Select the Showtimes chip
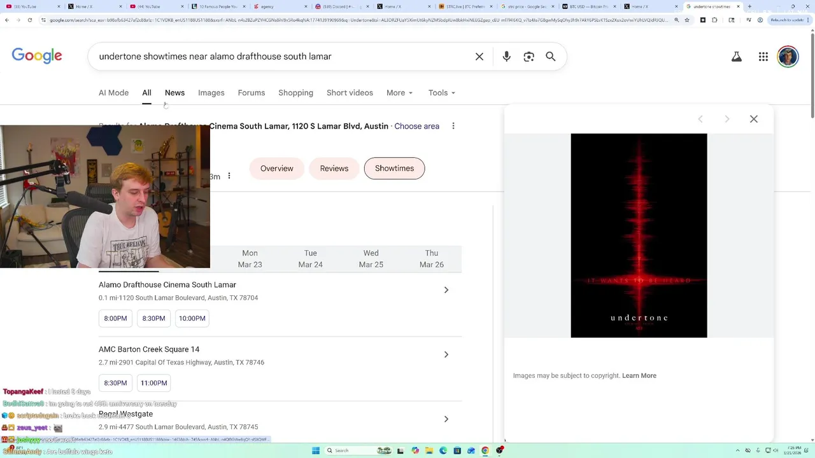 (x=394, y=169)
